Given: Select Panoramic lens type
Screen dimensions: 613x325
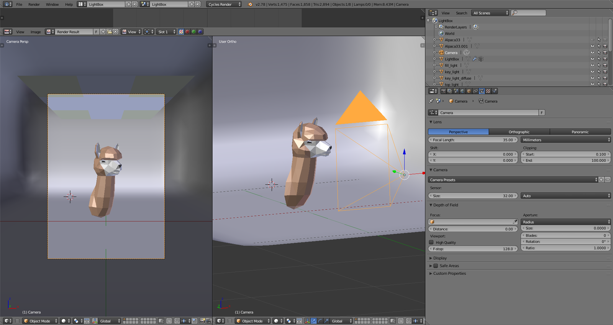Looking at the screenshot, I should pyautogui.click(x=580, y=132).
